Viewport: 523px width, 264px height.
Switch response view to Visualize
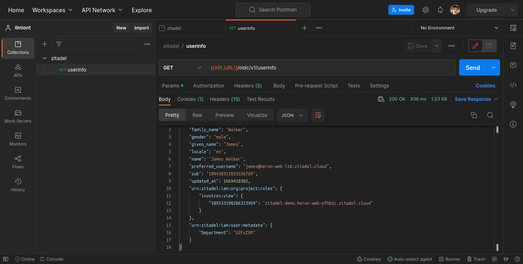tap(257, 115)
